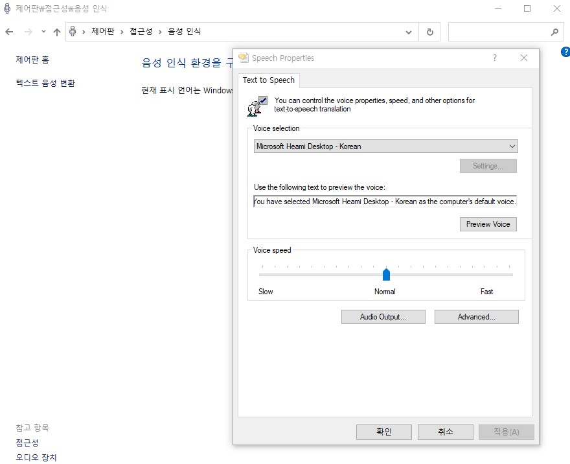
Task: Click the search magnifier icon
Action: coord(554,32)
